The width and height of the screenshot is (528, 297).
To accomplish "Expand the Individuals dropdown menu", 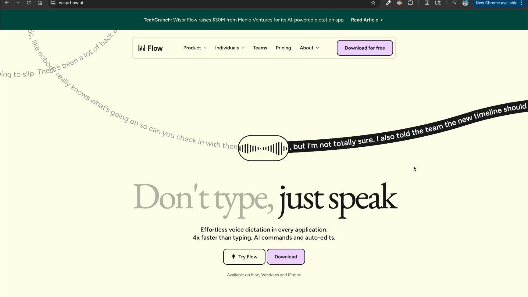I will (x=230, y=48).
